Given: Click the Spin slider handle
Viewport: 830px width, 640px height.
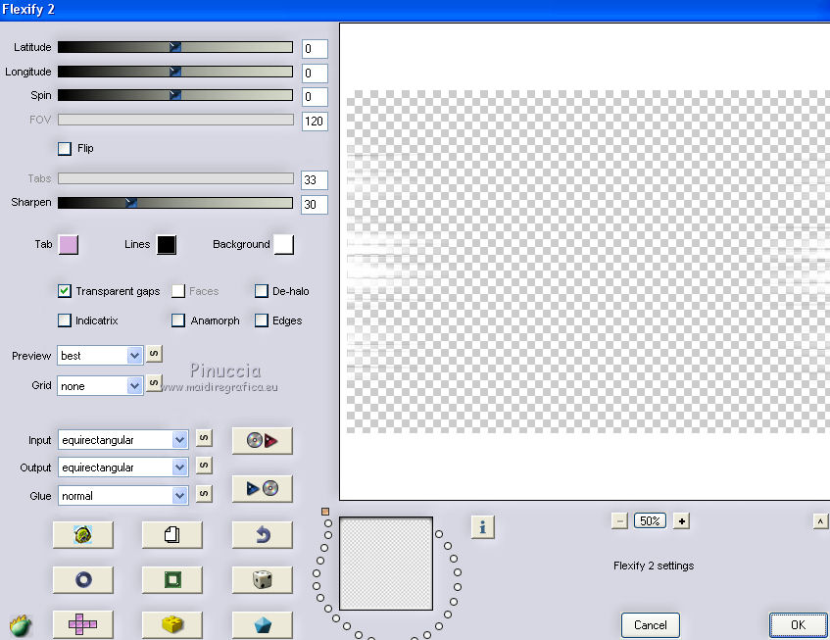Looking at the screenshot, I should pyautogui.click(x=175, y=95).
